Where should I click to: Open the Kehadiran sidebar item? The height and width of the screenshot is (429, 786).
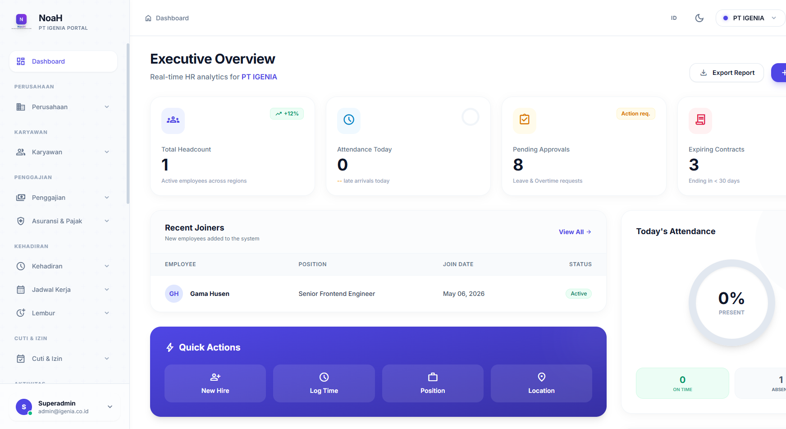(63, 266)
